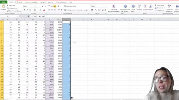The height and width of the screenshot is (100, 179).
Task: Open Conditional Formatting (Условное форматирование)
Action: (114, 8)
